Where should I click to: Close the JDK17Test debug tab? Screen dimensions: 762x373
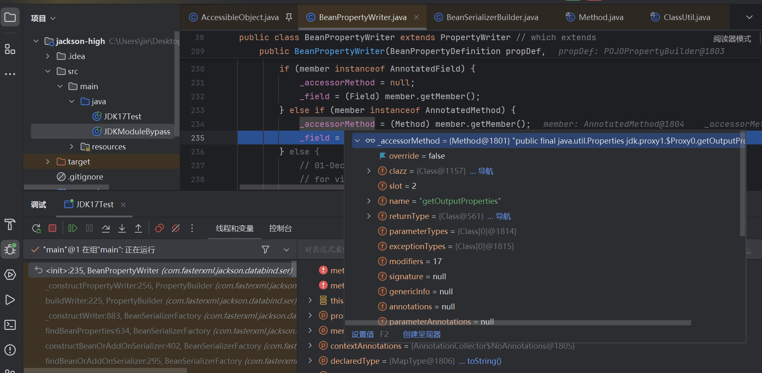(x=123, y=205)
